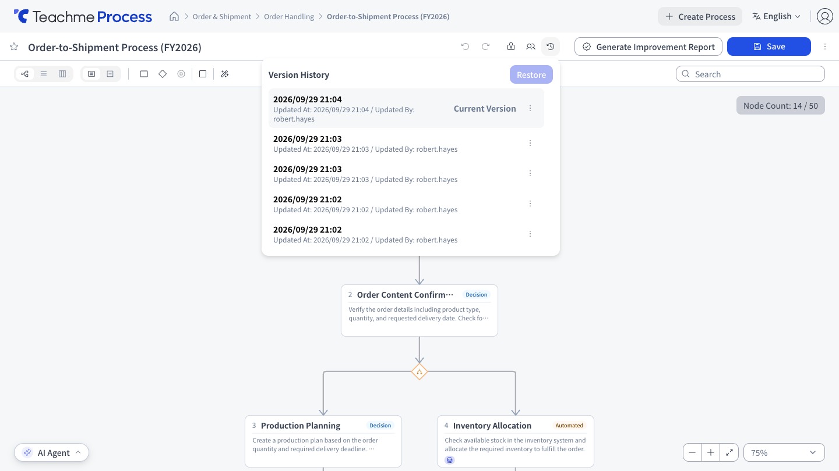The height and width of the screenshot is (471, 839).
Task: Open options for first 21:03 version
Action: pyautogui.click(x=530, y=143)
